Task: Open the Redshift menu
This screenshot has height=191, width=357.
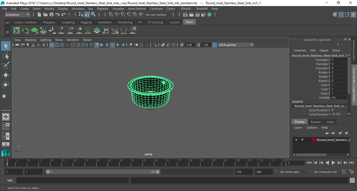Action: pos(202,9)
